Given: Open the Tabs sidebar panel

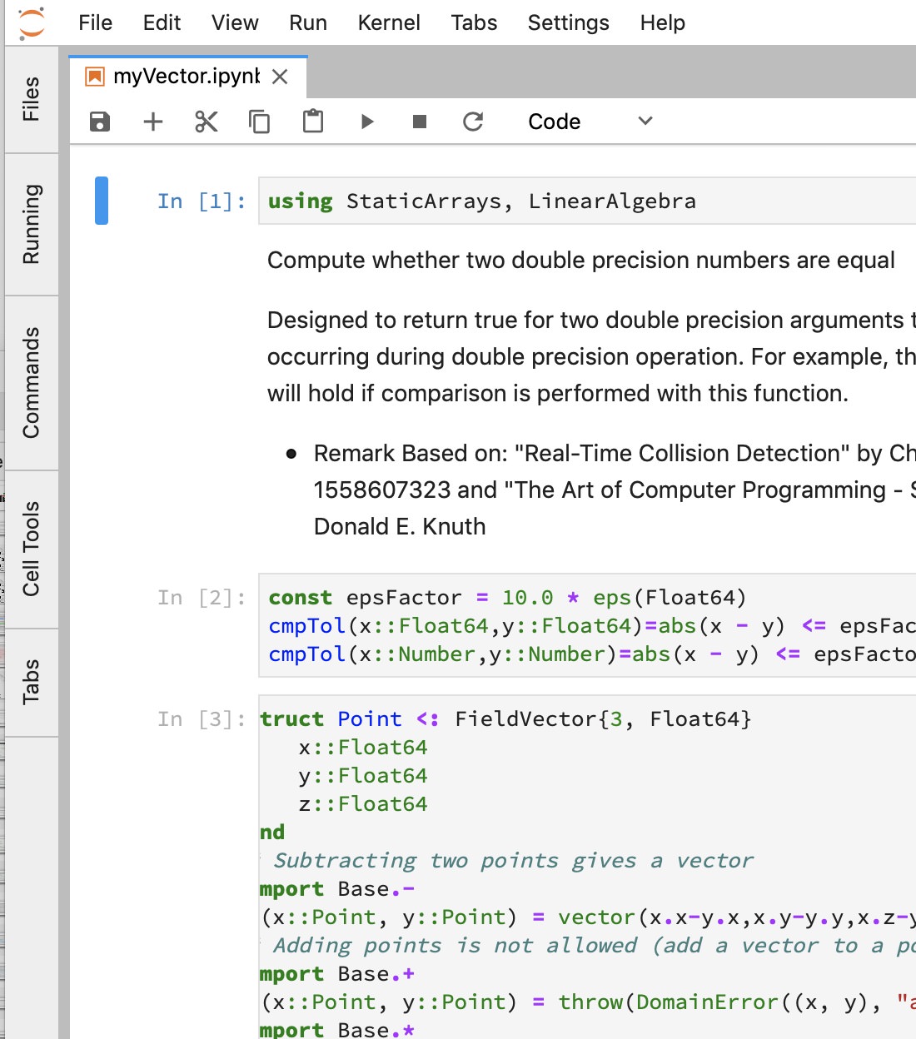Looking at the screenshot, I should coord(32,683).
